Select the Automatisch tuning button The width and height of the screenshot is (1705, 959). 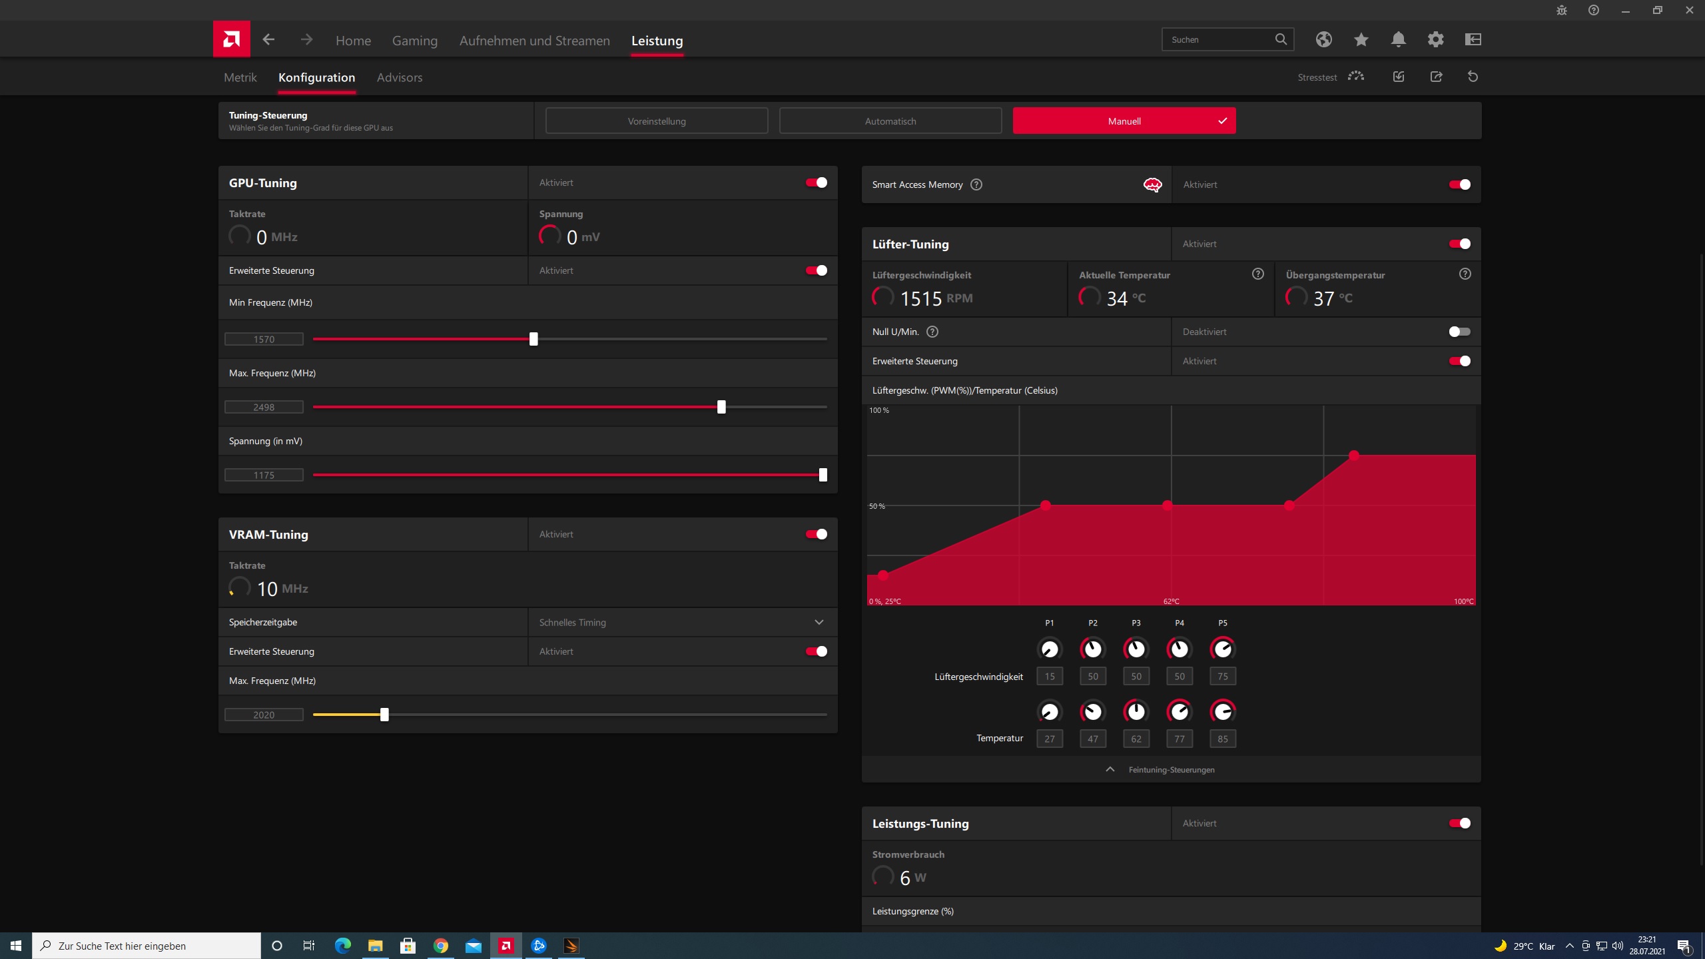(890, 121)
